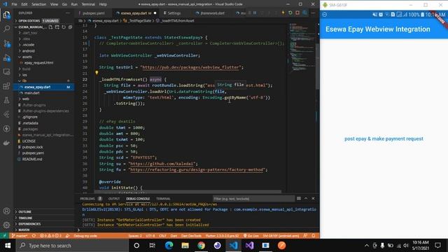Collapse the assets folder
The width and height of the screenshot is (448, 252).
coord(27,57)
